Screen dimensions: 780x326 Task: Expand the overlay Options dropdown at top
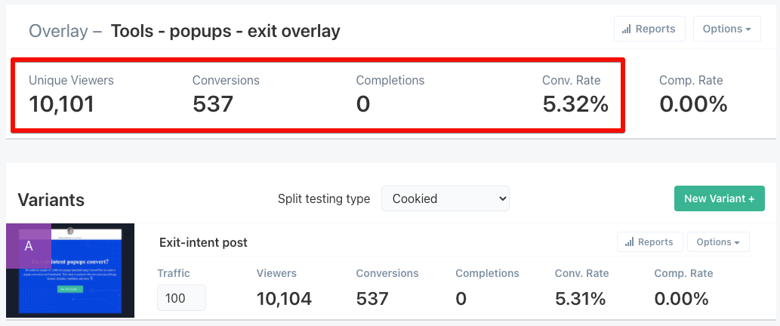click(x=726, y=29)
